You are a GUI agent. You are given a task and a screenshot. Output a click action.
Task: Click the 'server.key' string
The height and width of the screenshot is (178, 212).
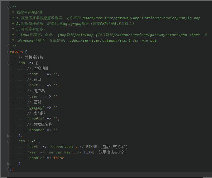(60, 152)
